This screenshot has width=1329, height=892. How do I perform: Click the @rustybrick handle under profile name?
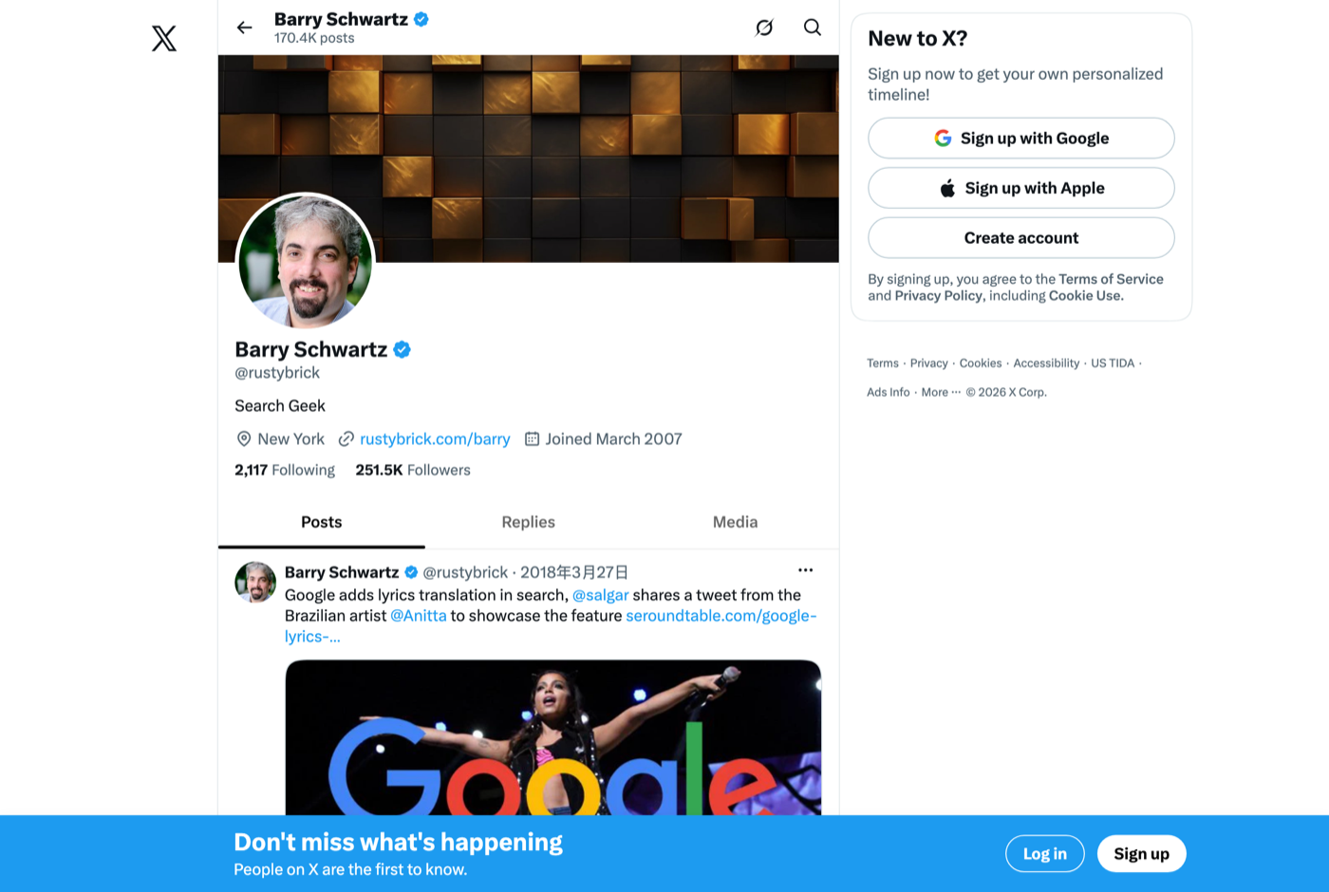pyautogui.click(x=277, y=373)
